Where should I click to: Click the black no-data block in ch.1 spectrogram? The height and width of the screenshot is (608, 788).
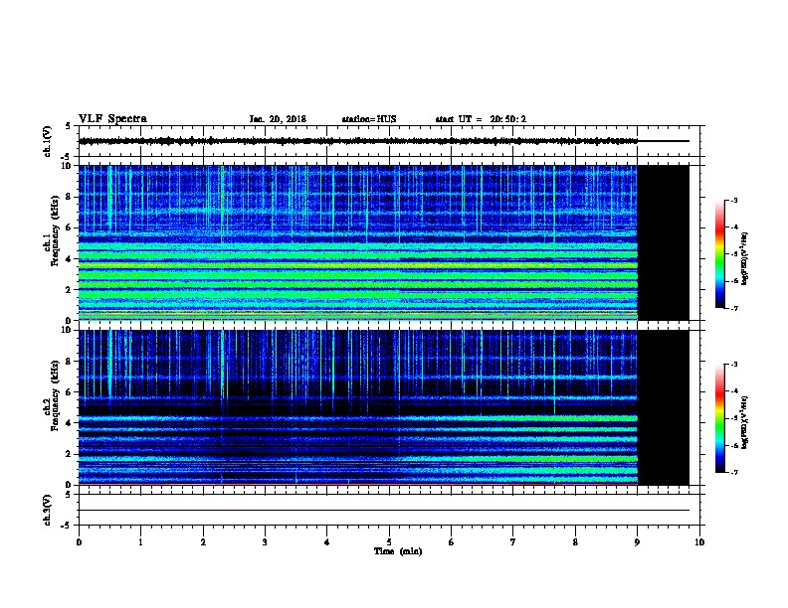pos(664,242)
